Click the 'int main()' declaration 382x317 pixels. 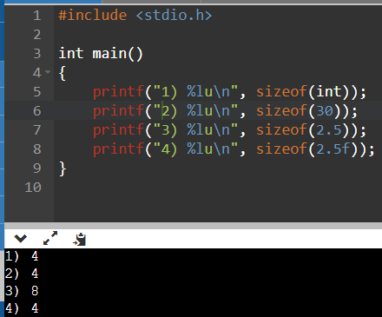[x=101, y=54]
